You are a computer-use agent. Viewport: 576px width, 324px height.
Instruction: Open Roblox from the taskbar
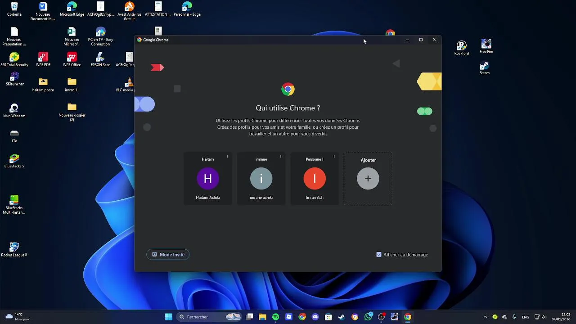(289, 317)
